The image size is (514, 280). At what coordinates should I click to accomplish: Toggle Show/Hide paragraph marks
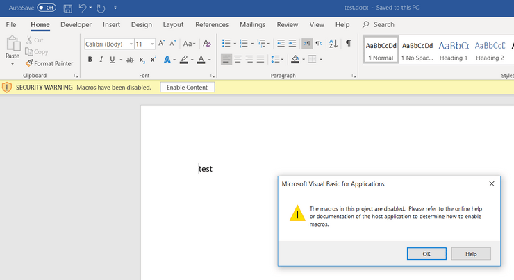pyautogui.click(x=349, y=43)
